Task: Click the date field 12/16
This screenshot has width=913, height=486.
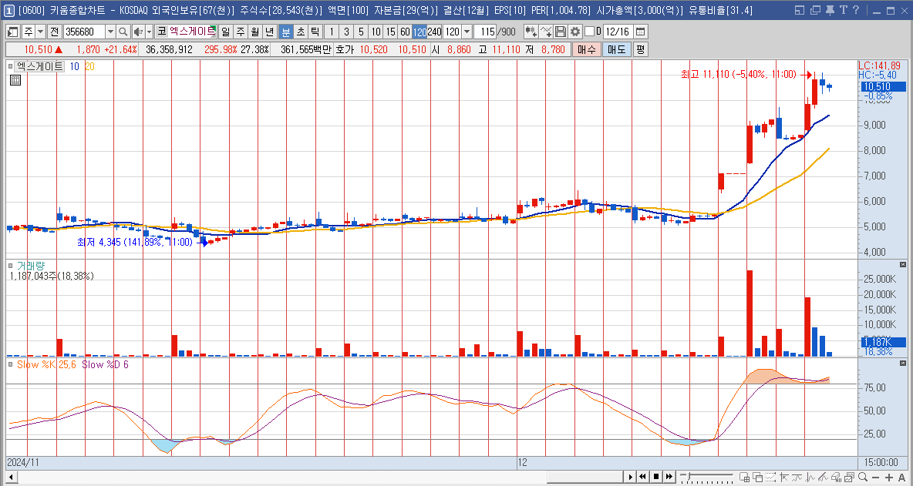Action: tap(618, 32)
